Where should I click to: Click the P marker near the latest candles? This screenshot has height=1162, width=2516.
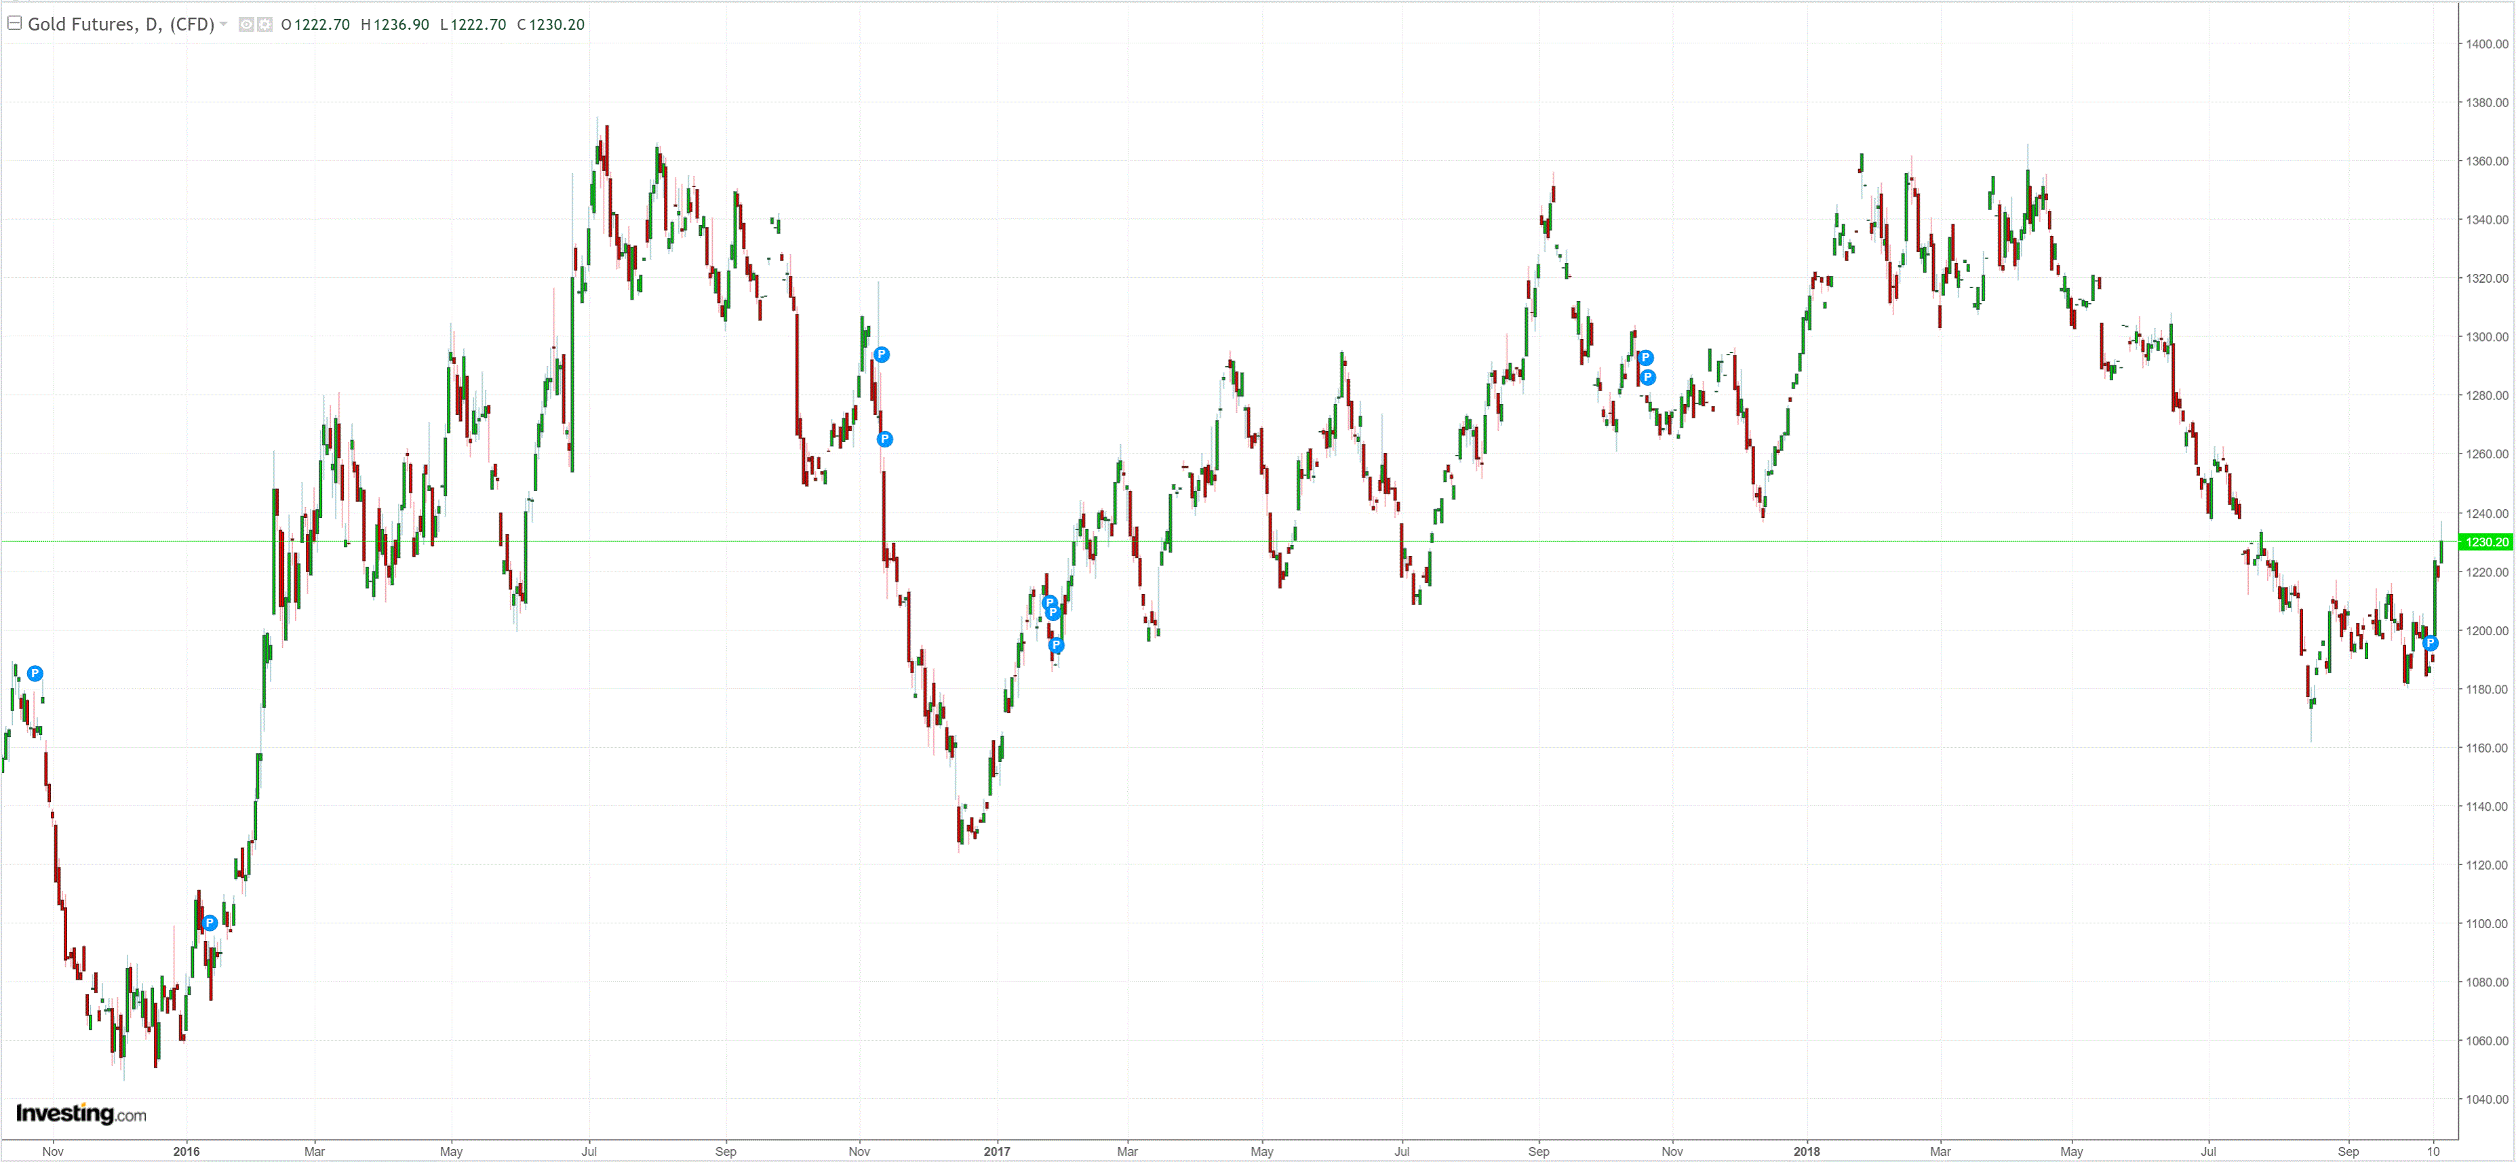click(x=2430, y=643)
